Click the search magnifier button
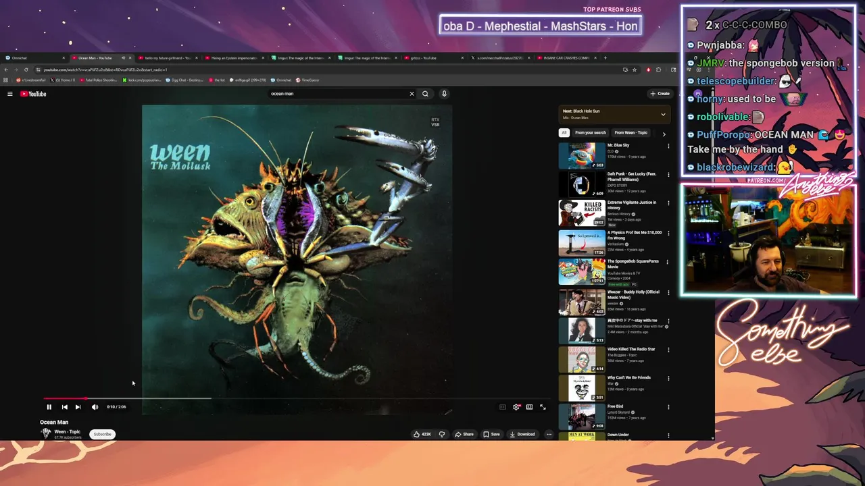 point(425,94)
